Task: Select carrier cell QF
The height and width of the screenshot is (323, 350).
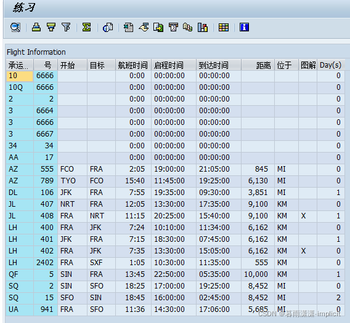Action: click(20, 274)
